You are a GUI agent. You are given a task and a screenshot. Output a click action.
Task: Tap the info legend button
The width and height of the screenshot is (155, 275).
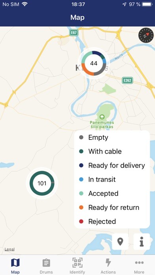point(142,242)
